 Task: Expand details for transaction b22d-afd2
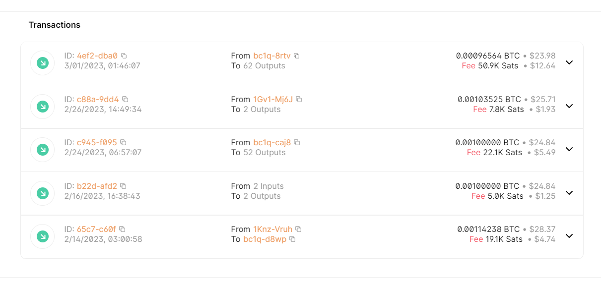(x=569, y=193)
